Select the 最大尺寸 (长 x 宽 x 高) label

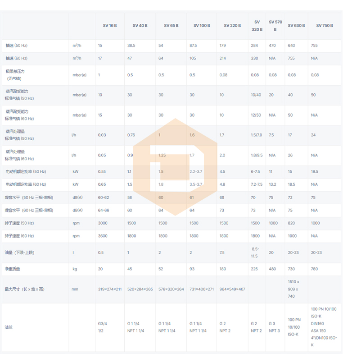tap(24, 289)
